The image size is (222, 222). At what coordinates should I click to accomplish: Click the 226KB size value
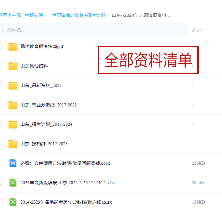(x=198, y=163)
